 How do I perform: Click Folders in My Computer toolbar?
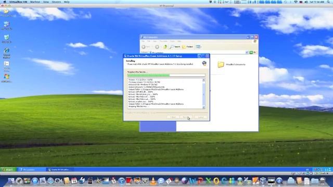[x=188, y=47]
